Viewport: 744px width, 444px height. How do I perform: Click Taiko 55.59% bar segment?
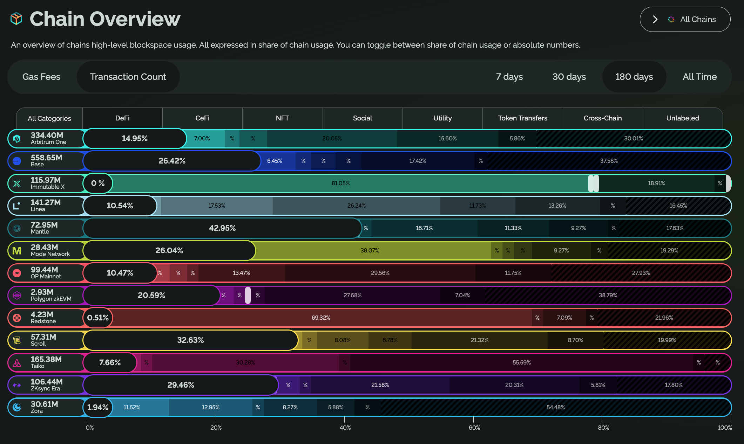click(x=522, y=363)
